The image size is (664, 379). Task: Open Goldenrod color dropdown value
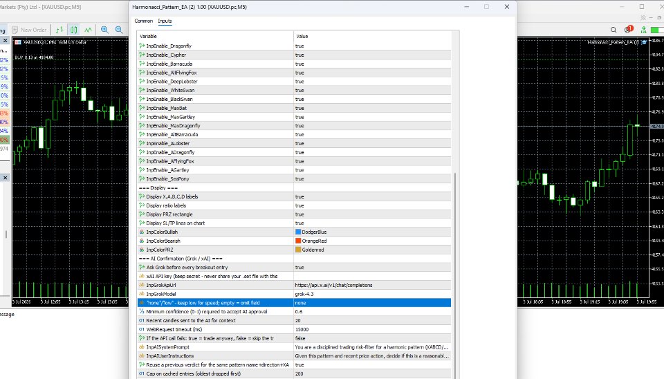click(372, 250)
